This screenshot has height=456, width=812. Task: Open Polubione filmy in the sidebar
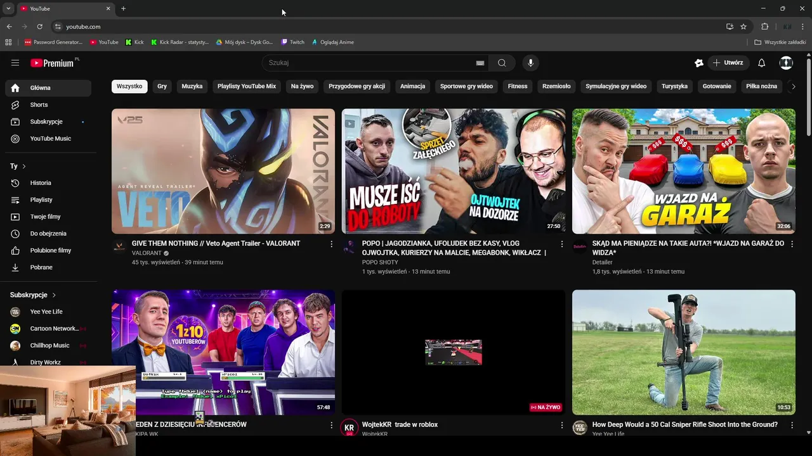(x=48, y=250)
